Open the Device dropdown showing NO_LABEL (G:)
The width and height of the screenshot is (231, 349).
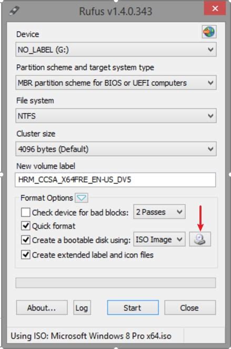pos(116,49)
